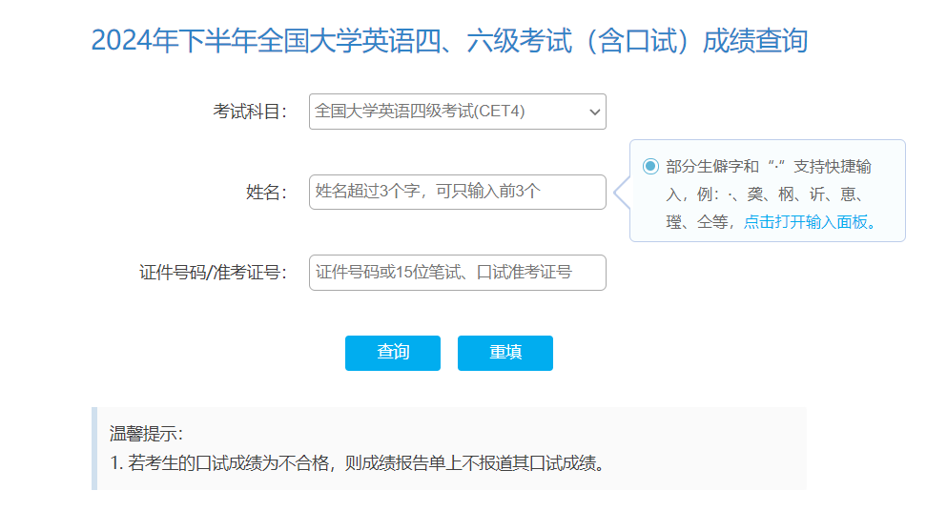This screenshot has height=511, width=947.
Task: Focus the 姓名 name input field
Action: tap(457, 192)
